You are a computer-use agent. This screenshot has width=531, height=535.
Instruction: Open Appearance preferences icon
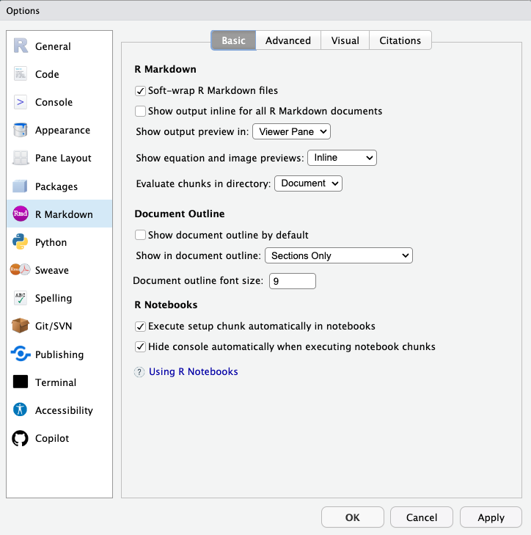pyautogui.click(x=21, y=130)
